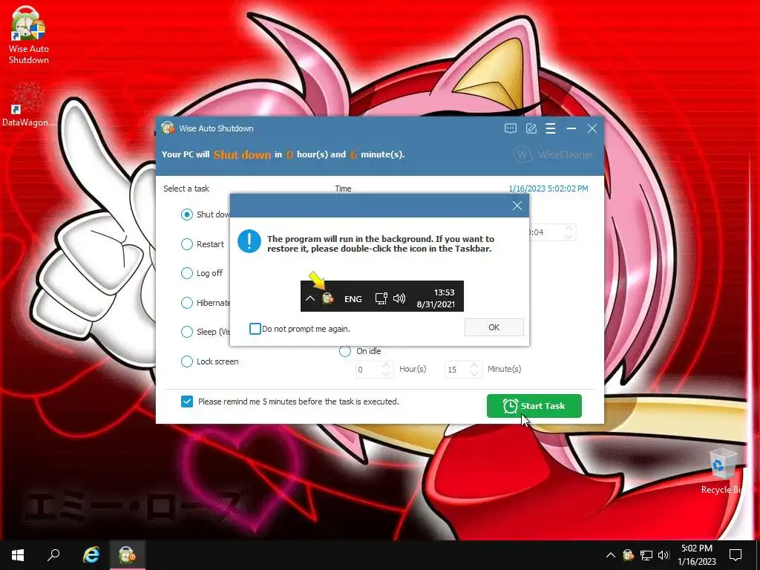Open the volume tray icon
The image size is (760, 570).
[x=664, y=555]
